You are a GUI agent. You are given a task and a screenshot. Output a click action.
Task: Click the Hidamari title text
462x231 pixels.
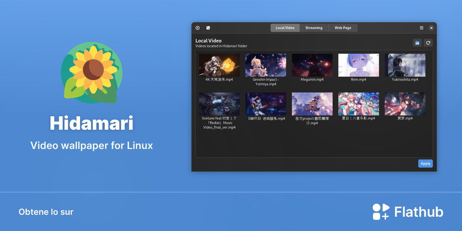tap(92, 124)
